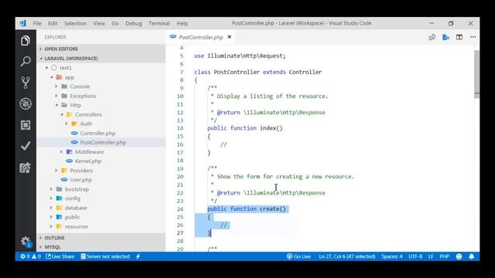Image resolution: width=495 pixels, height=278 pixels.
Task: Split the editor to the right
Action: (x=459, y=37)
